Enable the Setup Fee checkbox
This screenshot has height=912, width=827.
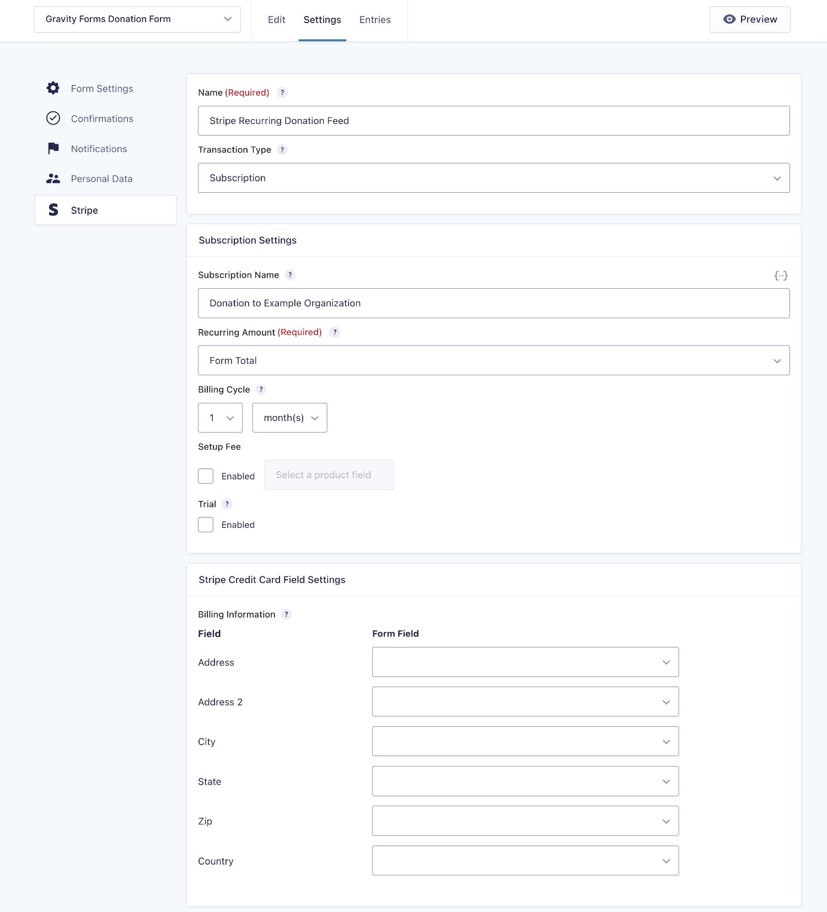point(206,476)
